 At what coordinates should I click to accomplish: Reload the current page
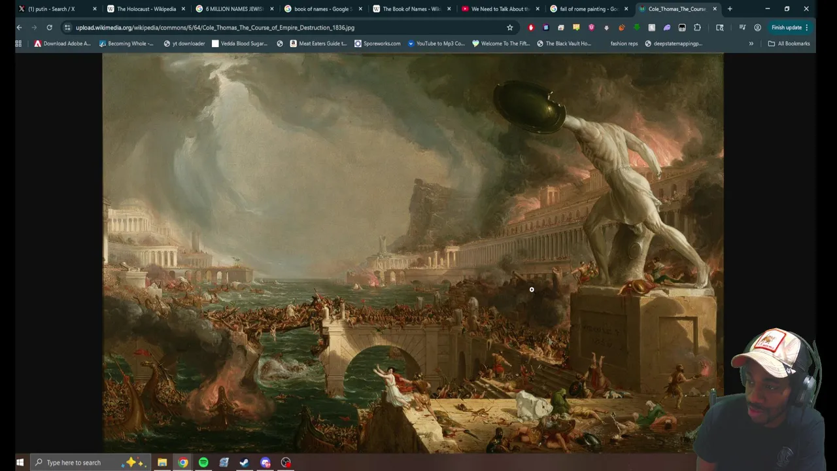coord(49,27)
